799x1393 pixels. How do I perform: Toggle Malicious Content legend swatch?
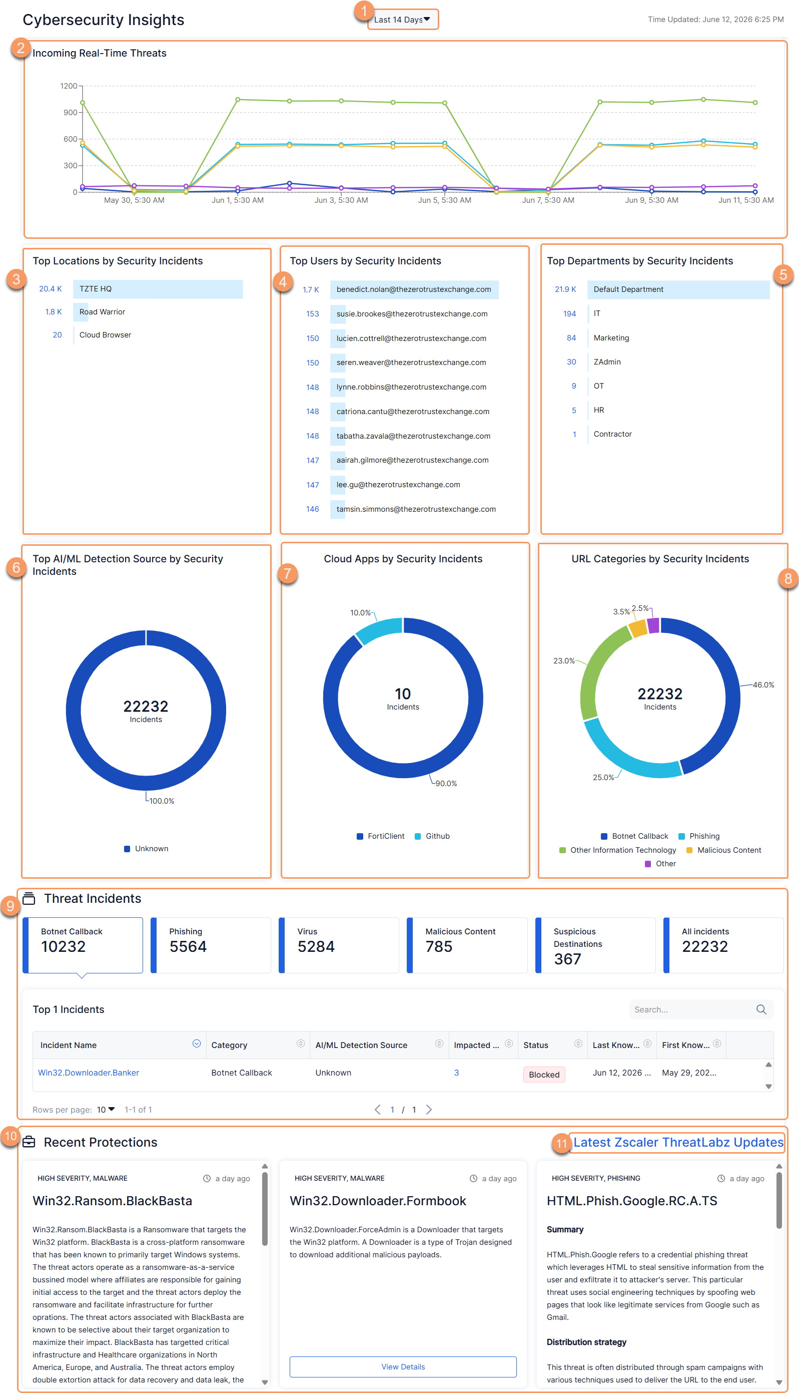[x=689, y=850]
